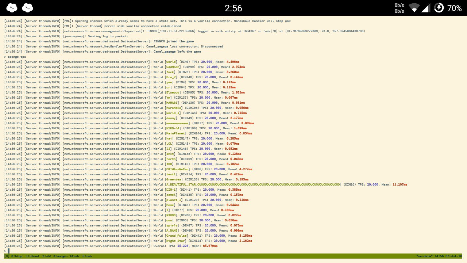Click the 11.107ms mean value for DIM10
This screenshot has width=467, height=263.
tap(400, 184)
